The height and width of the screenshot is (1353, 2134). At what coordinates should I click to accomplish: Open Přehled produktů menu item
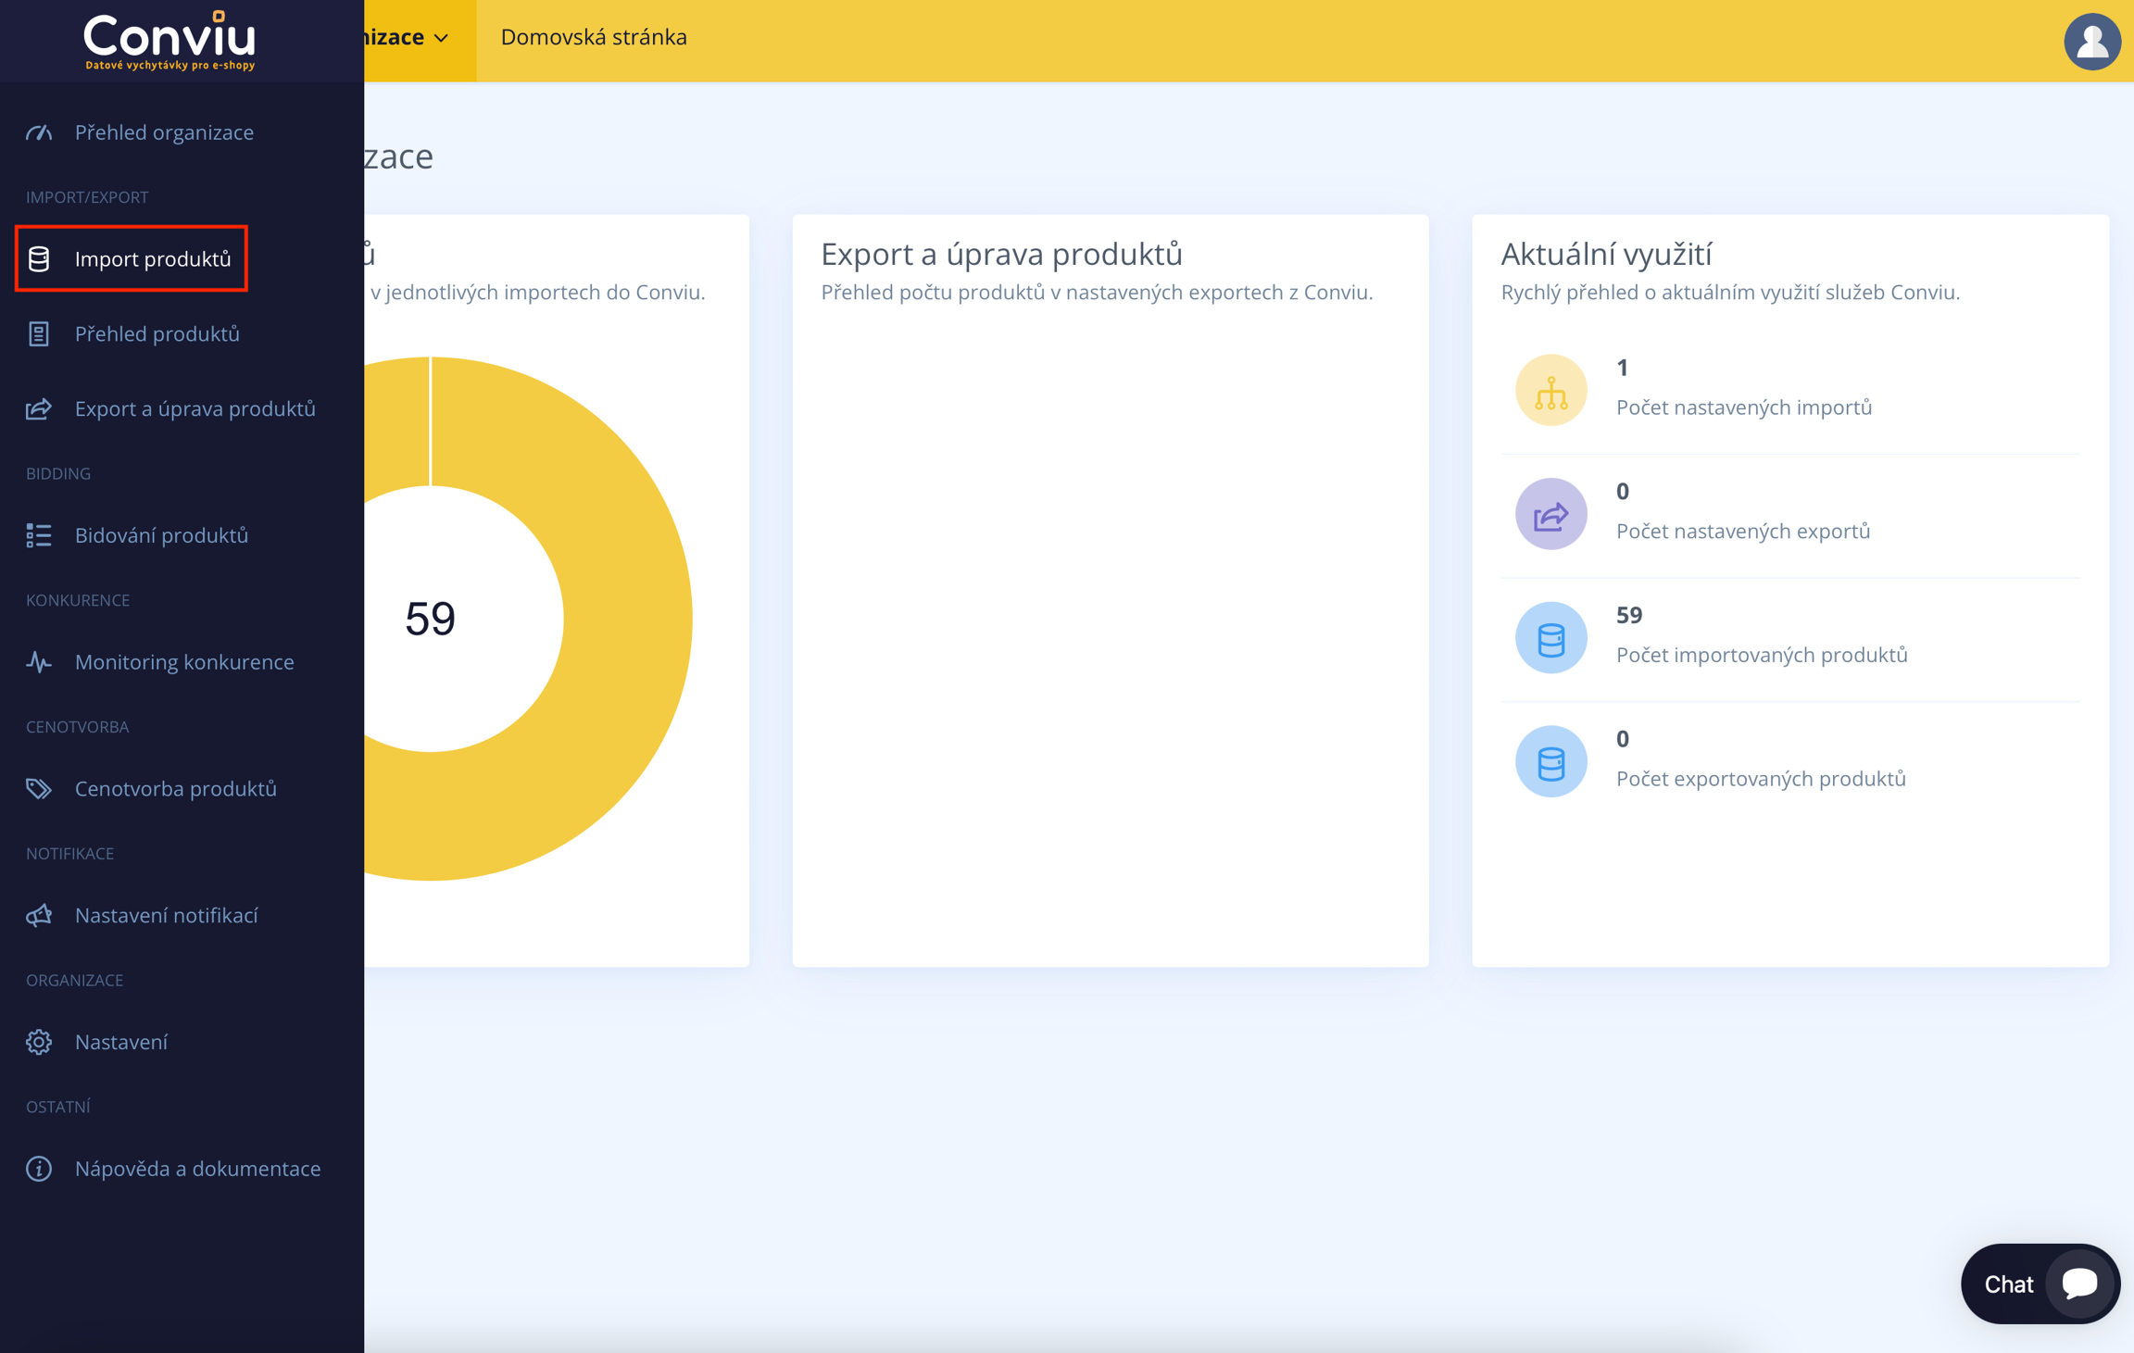tap(157, 333)
